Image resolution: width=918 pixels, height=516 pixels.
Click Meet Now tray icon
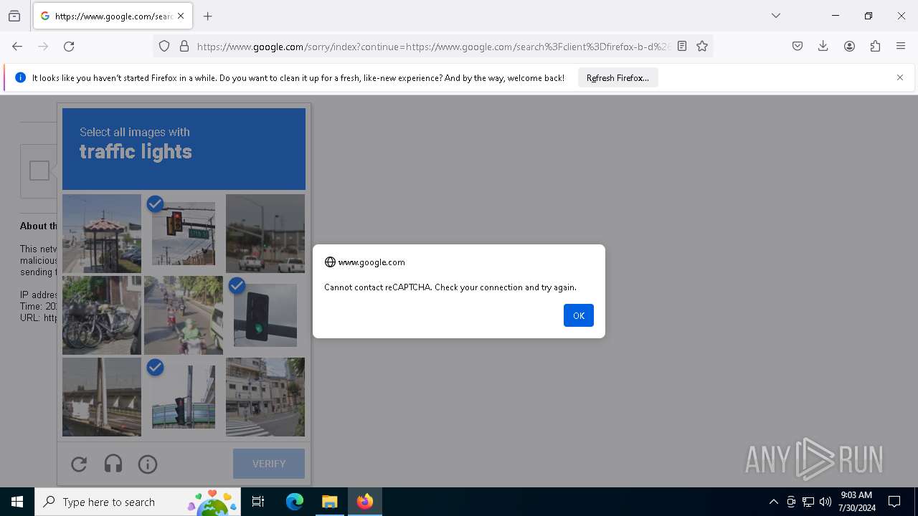(x=791, y=502)
